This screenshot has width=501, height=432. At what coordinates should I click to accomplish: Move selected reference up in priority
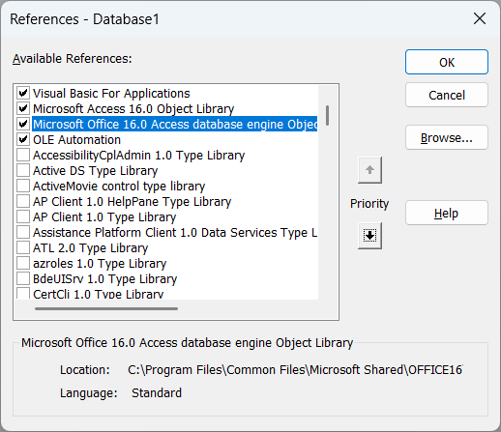[369, 170]
